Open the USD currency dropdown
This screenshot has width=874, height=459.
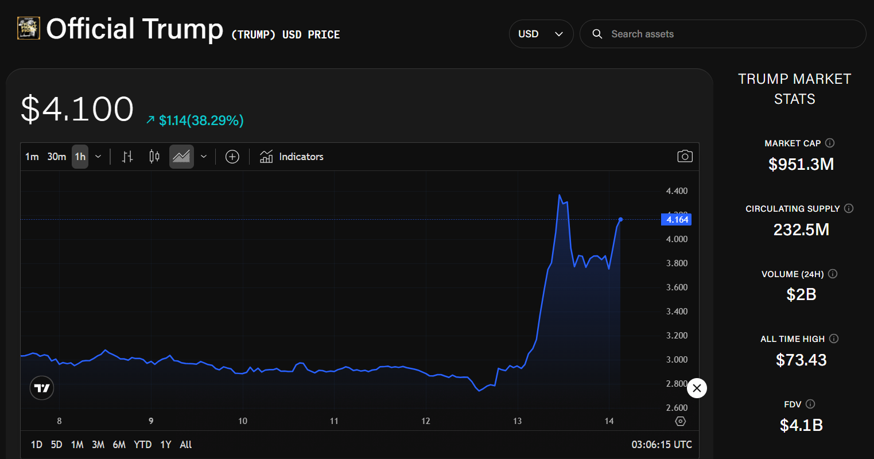click(541, 34)
